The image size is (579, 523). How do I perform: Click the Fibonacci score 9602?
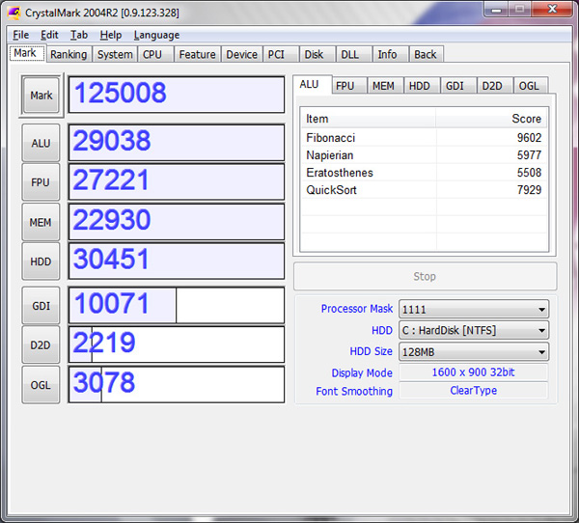click(x=529, y=137)
